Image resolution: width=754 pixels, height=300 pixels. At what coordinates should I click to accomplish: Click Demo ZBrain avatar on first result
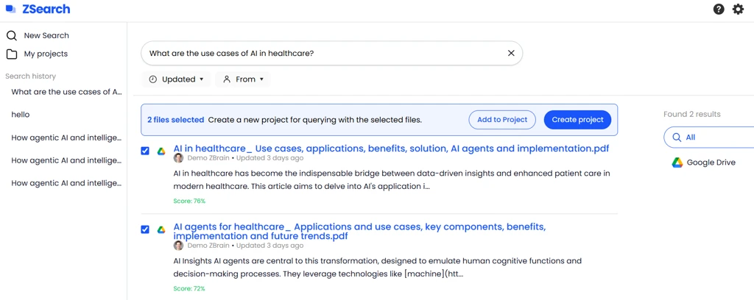point(178,158)
